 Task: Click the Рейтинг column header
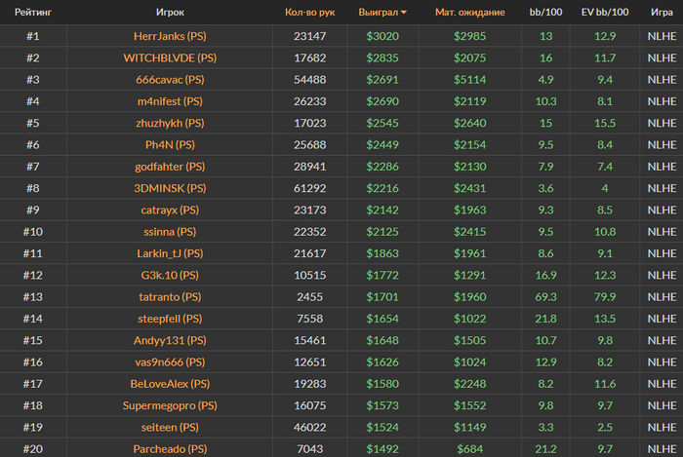coord(33,12)
